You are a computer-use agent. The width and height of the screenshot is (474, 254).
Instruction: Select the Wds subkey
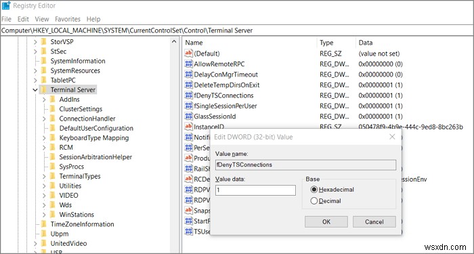coord(65,205)
